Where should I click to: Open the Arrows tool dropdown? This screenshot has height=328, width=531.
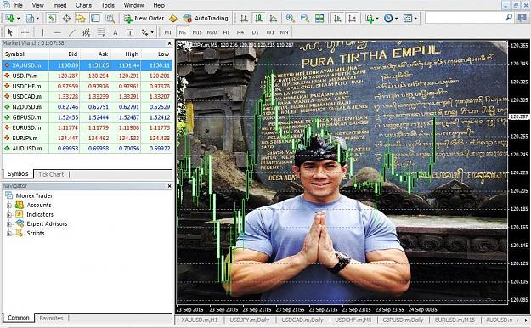click(x=152, y=32)
